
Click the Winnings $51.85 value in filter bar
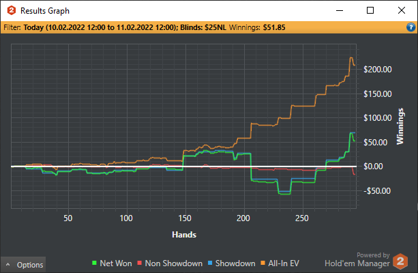274,27
